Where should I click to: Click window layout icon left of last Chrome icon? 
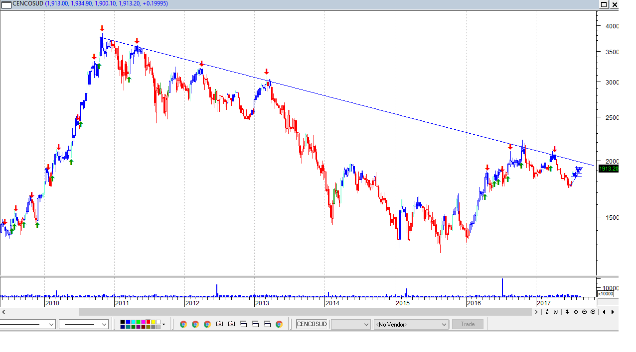267,324
